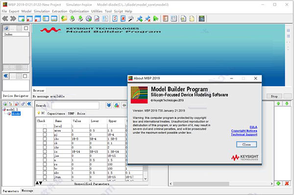Click the open folder toolbar icon
The width and height of the screenshot is (294, 195).
(x=64, y=19)
